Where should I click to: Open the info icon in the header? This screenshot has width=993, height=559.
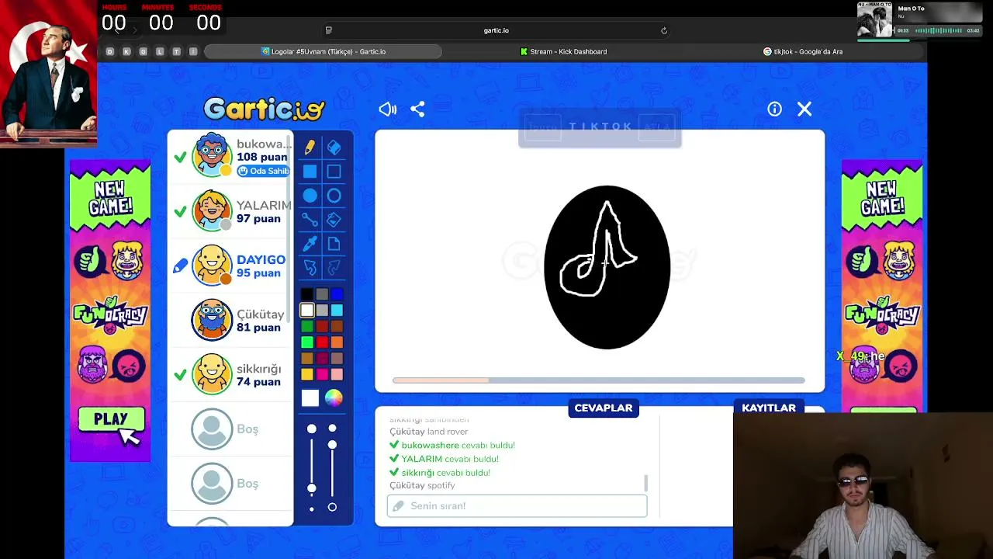pyautogui.click(x=774, y=109)
